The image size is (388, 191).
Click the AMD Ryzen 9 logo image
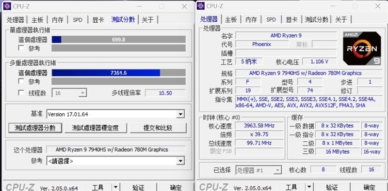coord(362,48)
